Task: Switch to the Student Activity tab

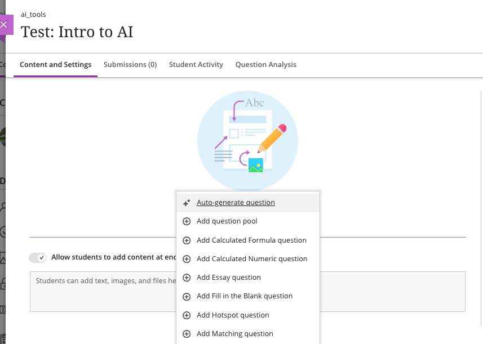Action: (x=196, y=65)
